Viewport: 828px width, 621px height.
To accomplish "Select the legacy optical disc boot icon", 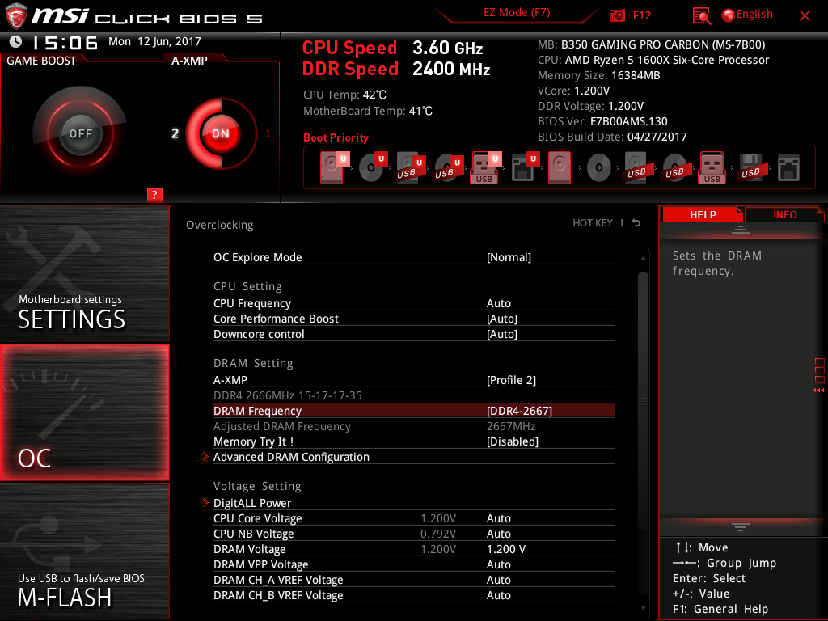I will 599,168.
